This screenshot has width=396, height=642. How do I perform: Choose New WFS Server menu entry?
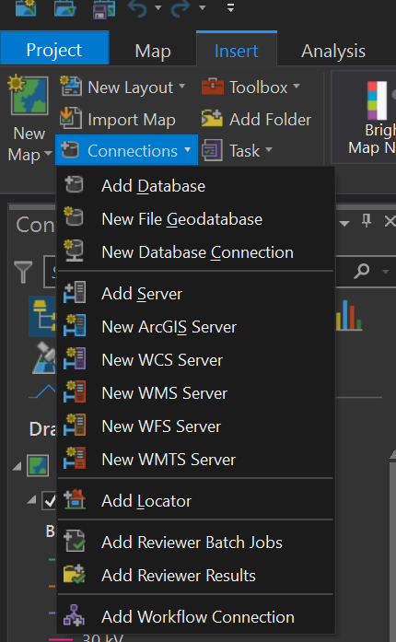click(x=196, y=426)
